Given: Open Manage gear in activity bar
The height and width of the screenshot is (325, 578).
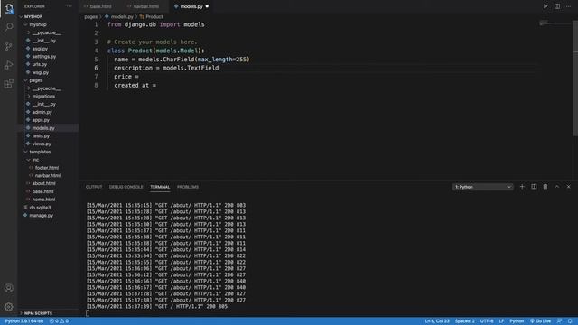Looking at the screenshot, I should click(8, 307).
